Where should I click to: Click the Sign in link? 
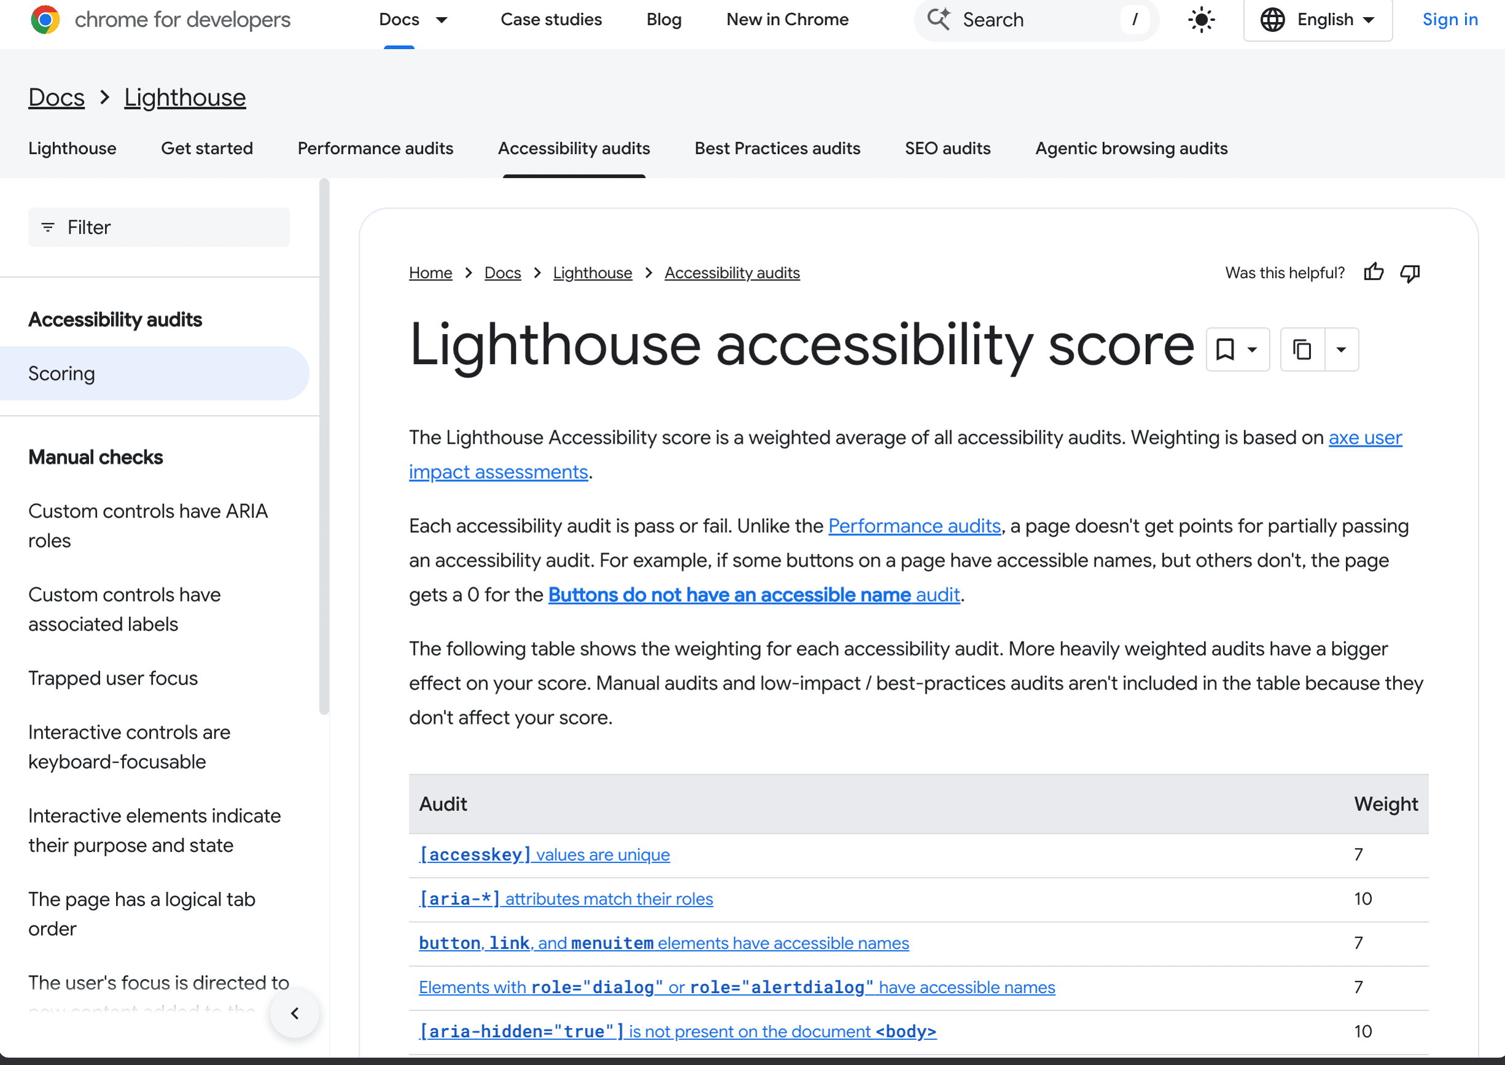pyautogui.click(x=1450, y=20)
